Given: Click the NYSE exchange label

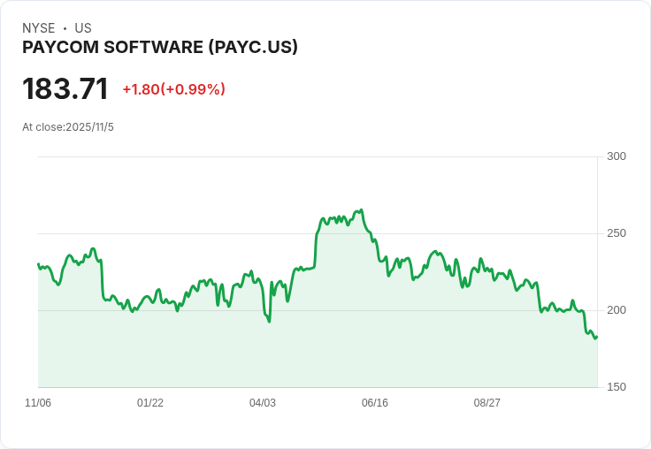Looking at the screenshot, I should tap(39, 28).
